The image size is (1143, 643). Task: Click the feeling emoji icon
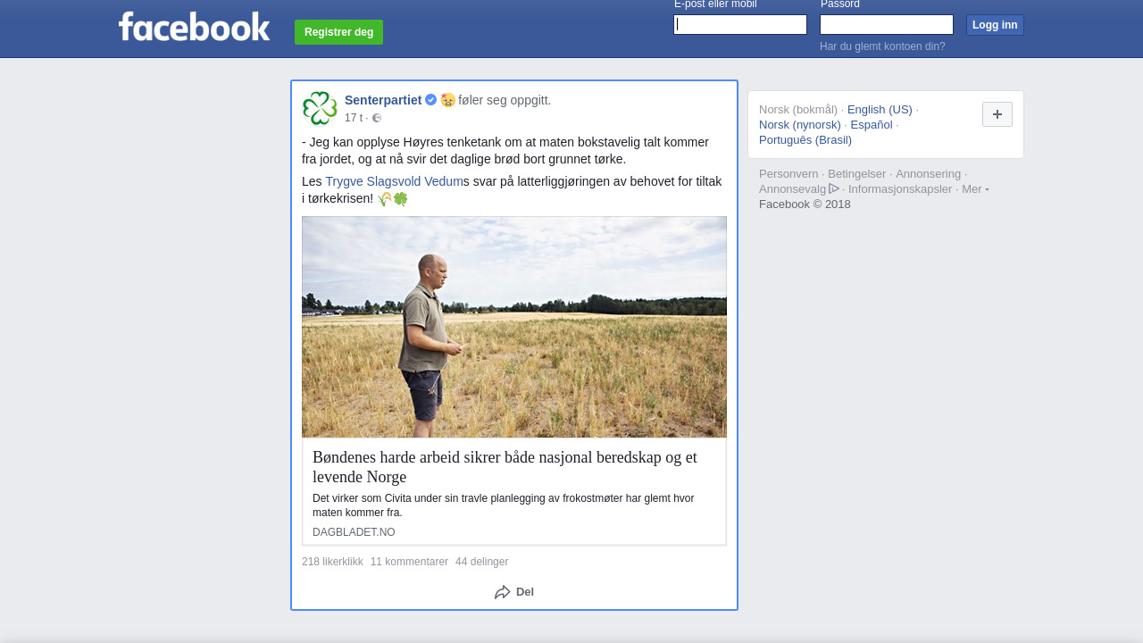click(x=447, y=100)
